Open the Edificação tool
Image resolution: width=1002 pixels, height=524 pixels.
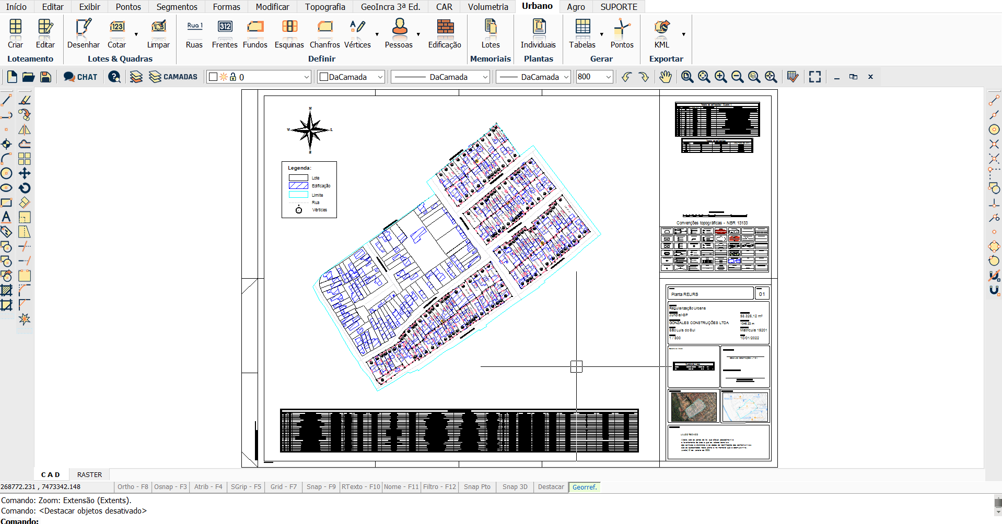click(445, 33)
